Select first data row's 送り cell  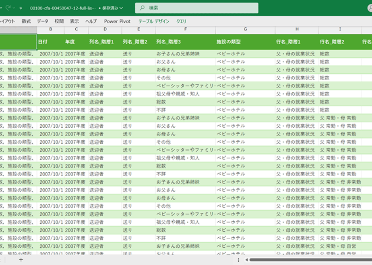point(138,54)
